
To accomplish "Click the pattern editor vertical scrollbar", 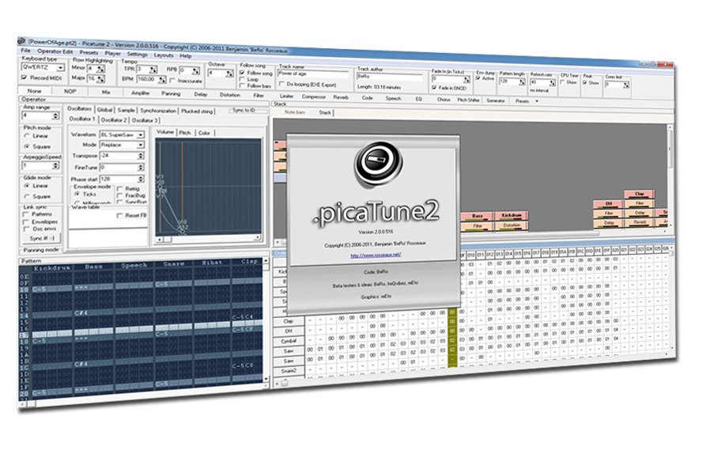I will click(x=266, y=319).
